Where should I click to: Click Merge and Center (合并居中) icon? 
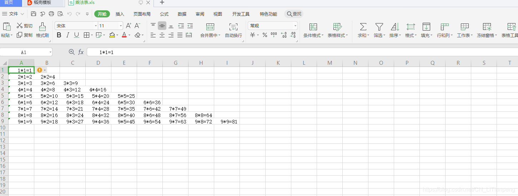pos(210,27)
